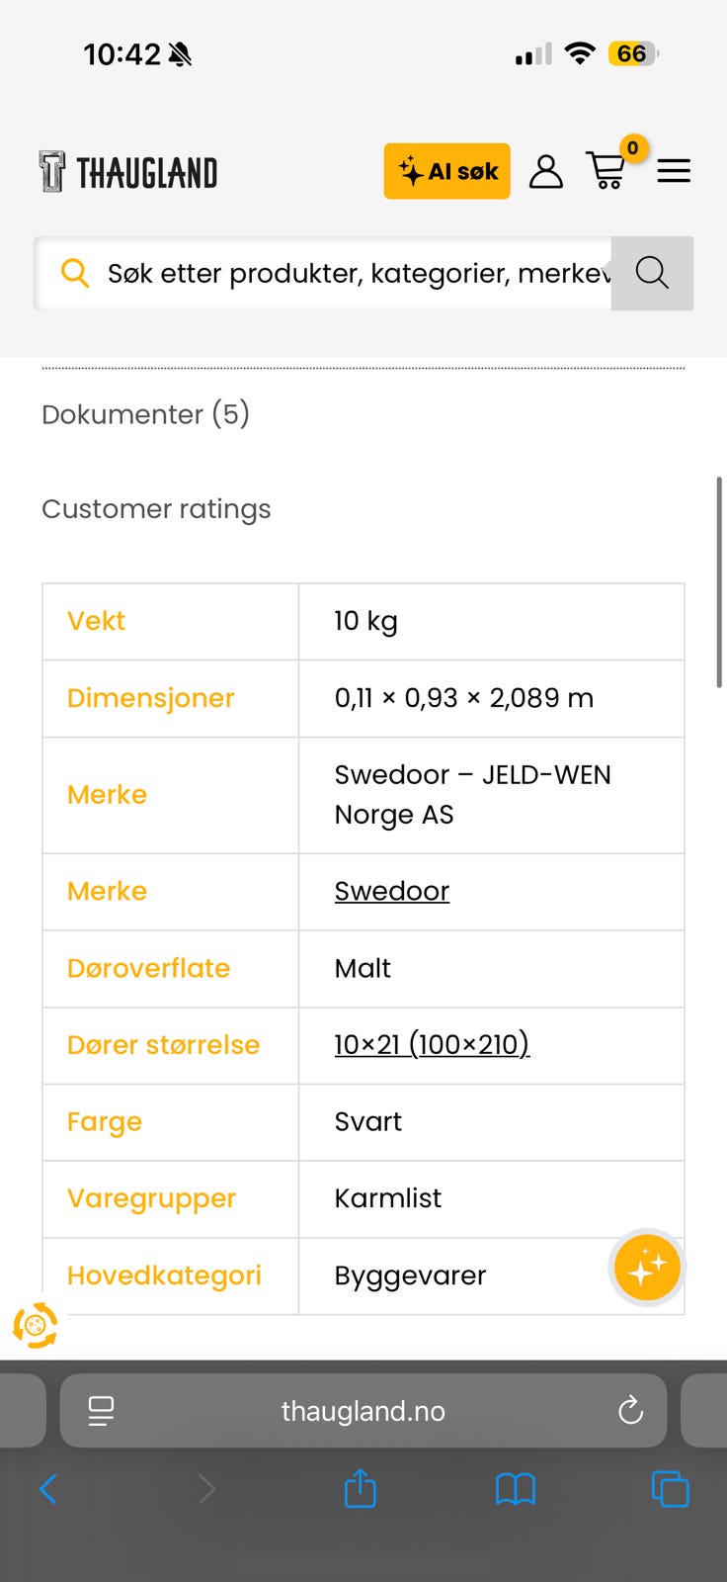Viewport: 727px width, 1582px height.
Task: Tap the thaugland.no address bar
Action: 363,1410
